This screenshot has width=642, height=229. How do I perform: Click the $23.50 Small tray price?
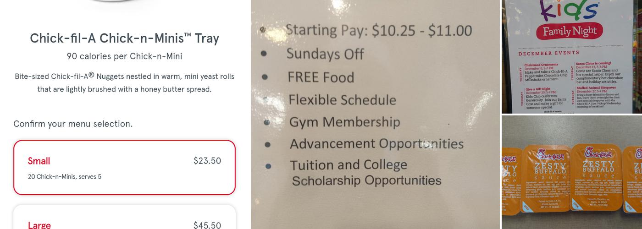(207, 161)
